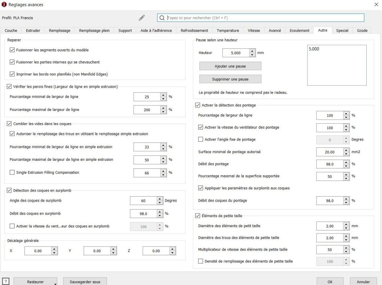Image resolution: width=382 pixels, height=285 pixels.
Task: Click Débit des coques du pontage field
Action: click(x=330, y=201)
